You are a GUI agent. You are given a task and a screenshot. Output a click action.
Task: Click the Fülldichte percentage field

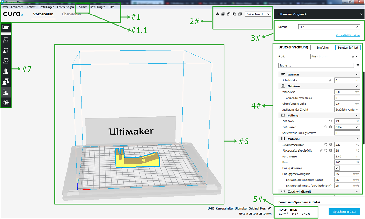(x=347, y=121)
